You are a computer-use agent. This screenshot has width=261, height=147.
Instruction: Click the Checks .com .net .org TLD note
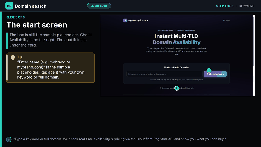pyautogui.click(x=176, y=80)
